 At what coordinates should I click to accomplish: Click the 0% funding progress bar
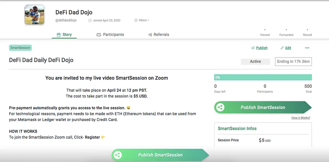tap(263, 77)
